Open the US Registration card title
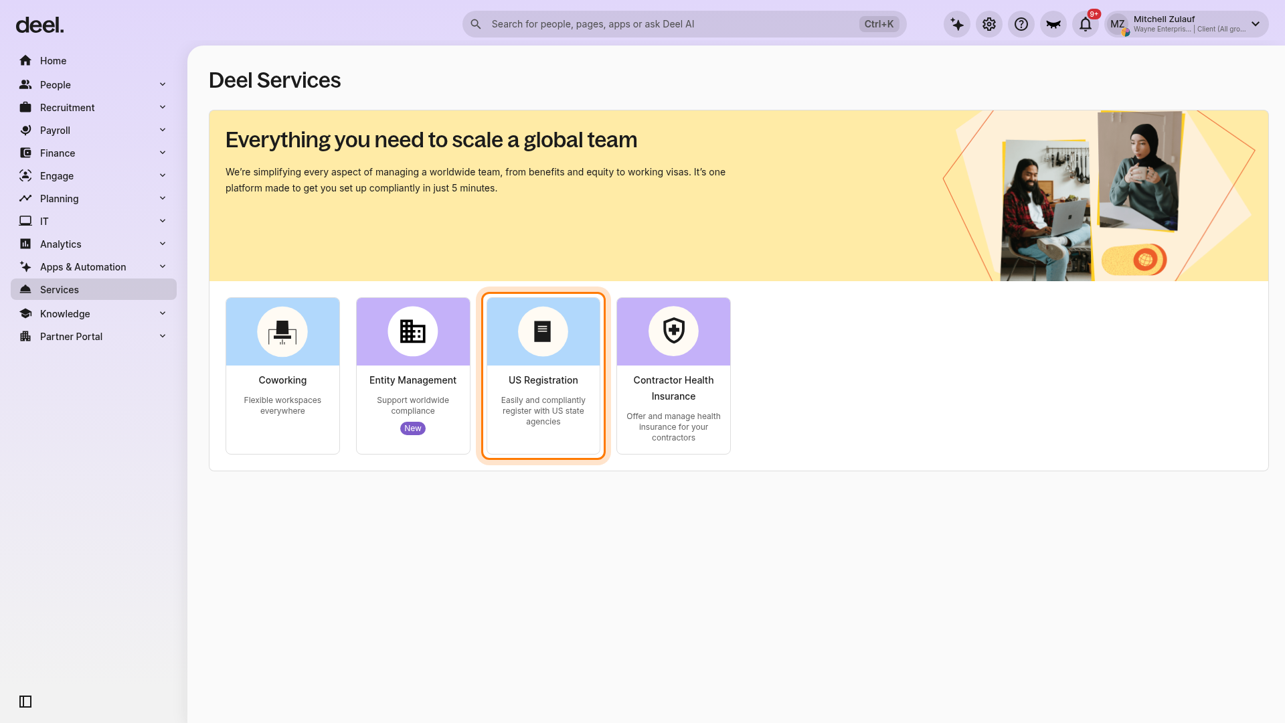 [x=543, y=380]
